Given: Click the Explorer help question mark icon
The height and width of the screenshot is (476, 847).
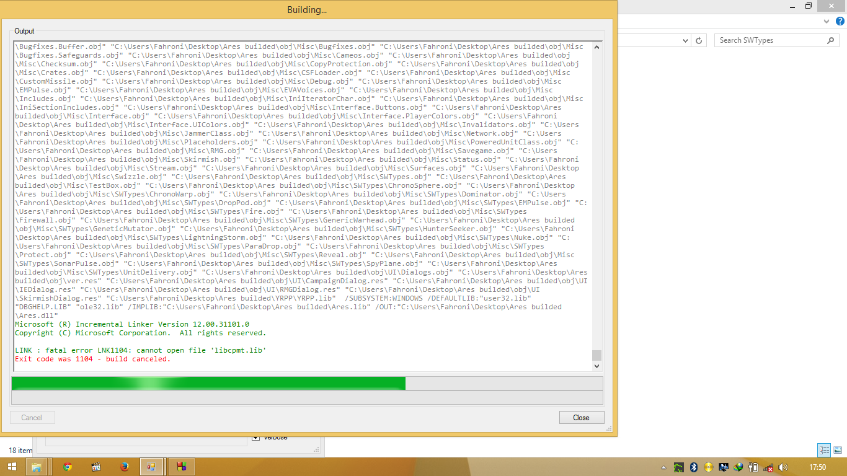Looking at the screenshot, I should click(840, 21).
